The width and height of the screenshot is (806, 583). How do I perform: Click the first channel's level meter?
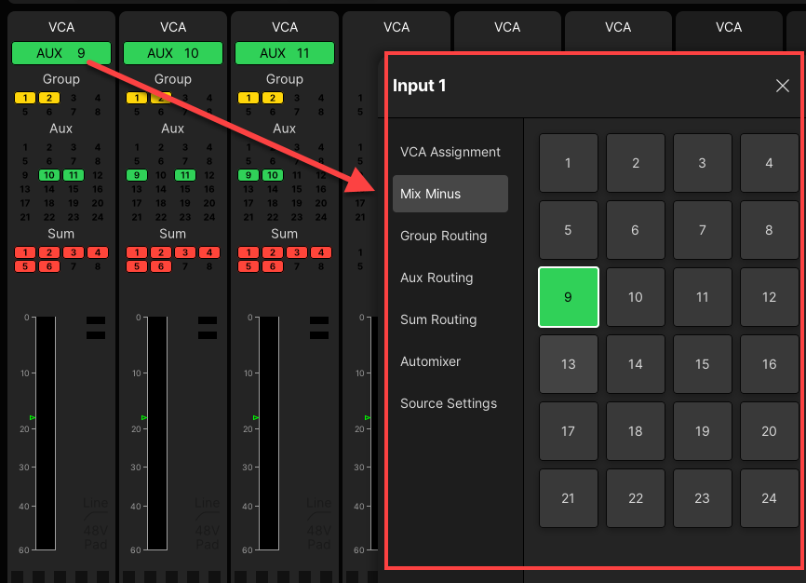(x=46, y=433)
